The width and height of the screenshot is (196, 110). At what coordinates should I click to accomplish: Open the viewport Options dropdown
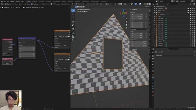(147, 7)
